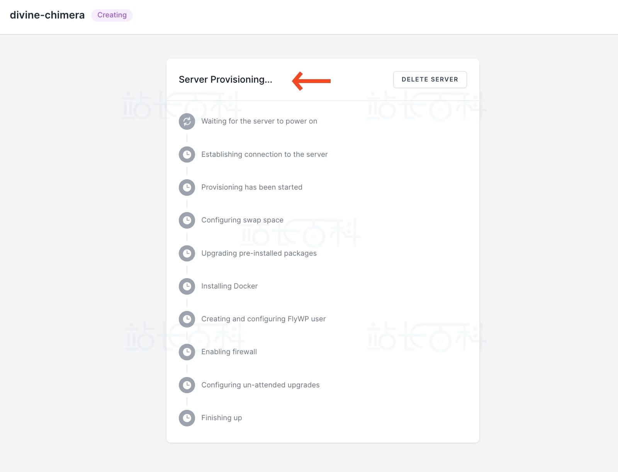Click clock icon beside Provisioning has been started
618x472 pixels.
click(187, 187)
